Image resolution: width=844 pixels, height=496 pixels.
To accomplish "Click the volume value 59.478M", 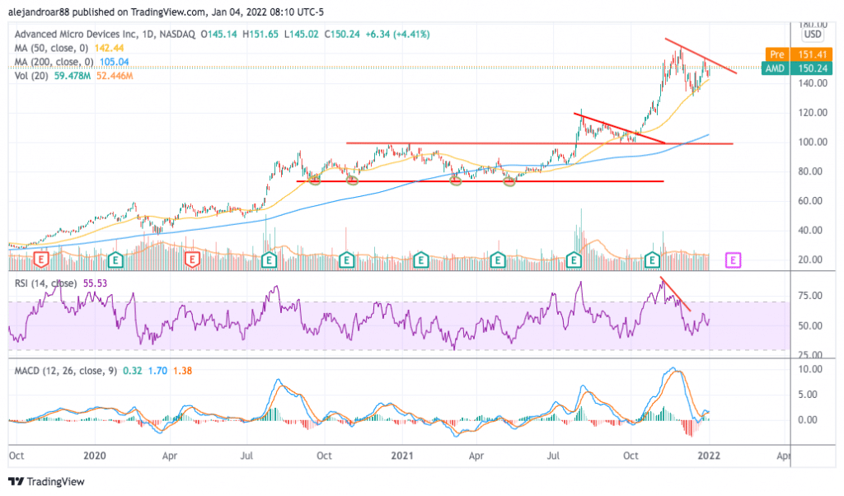I will pos(73,76).
